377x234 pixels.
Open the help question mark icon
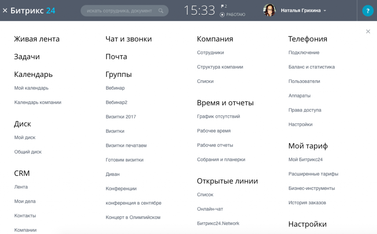(368, 11)
